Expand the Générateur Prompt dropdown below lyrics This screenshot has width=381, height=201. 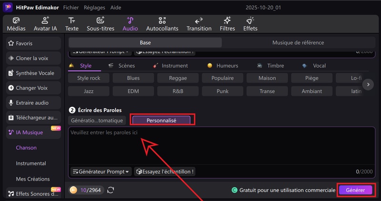[101, 172]
